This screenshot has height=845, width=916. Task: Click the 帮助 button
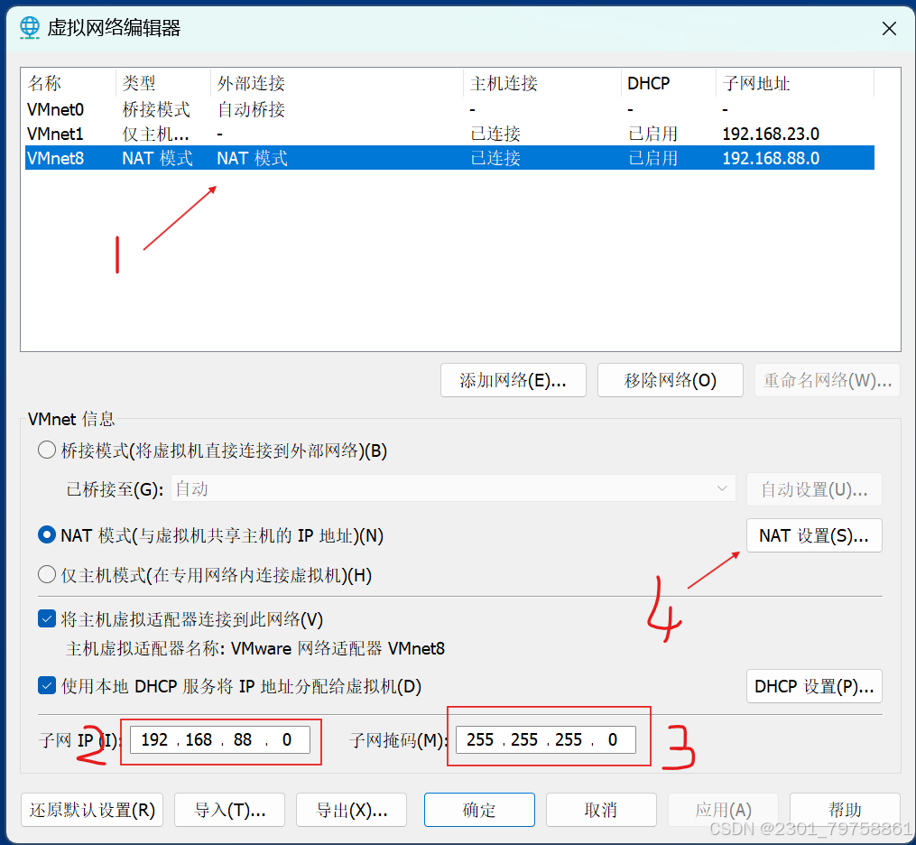(845, 810)
